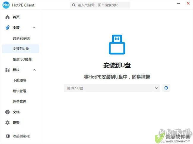Click the HotPE logo icon
The image size is (193, 144).
click(x=6, y=5)
